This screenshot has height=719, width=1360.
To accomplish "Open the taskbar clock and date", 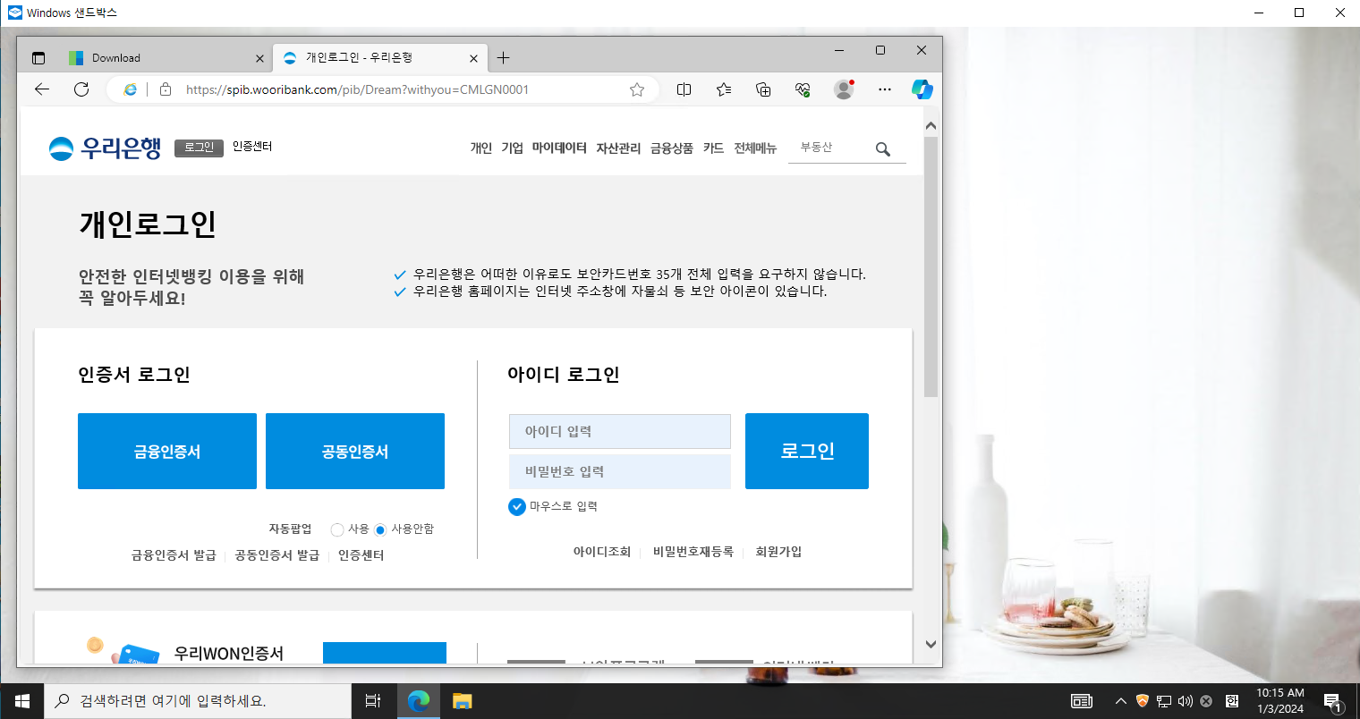I will (1280, 701).
